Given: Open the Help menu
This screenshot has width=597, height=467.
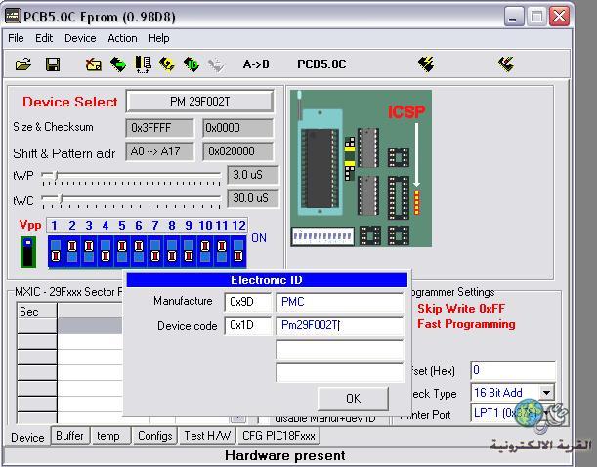Looking at the screenshot, I should [x=158, y=38].
